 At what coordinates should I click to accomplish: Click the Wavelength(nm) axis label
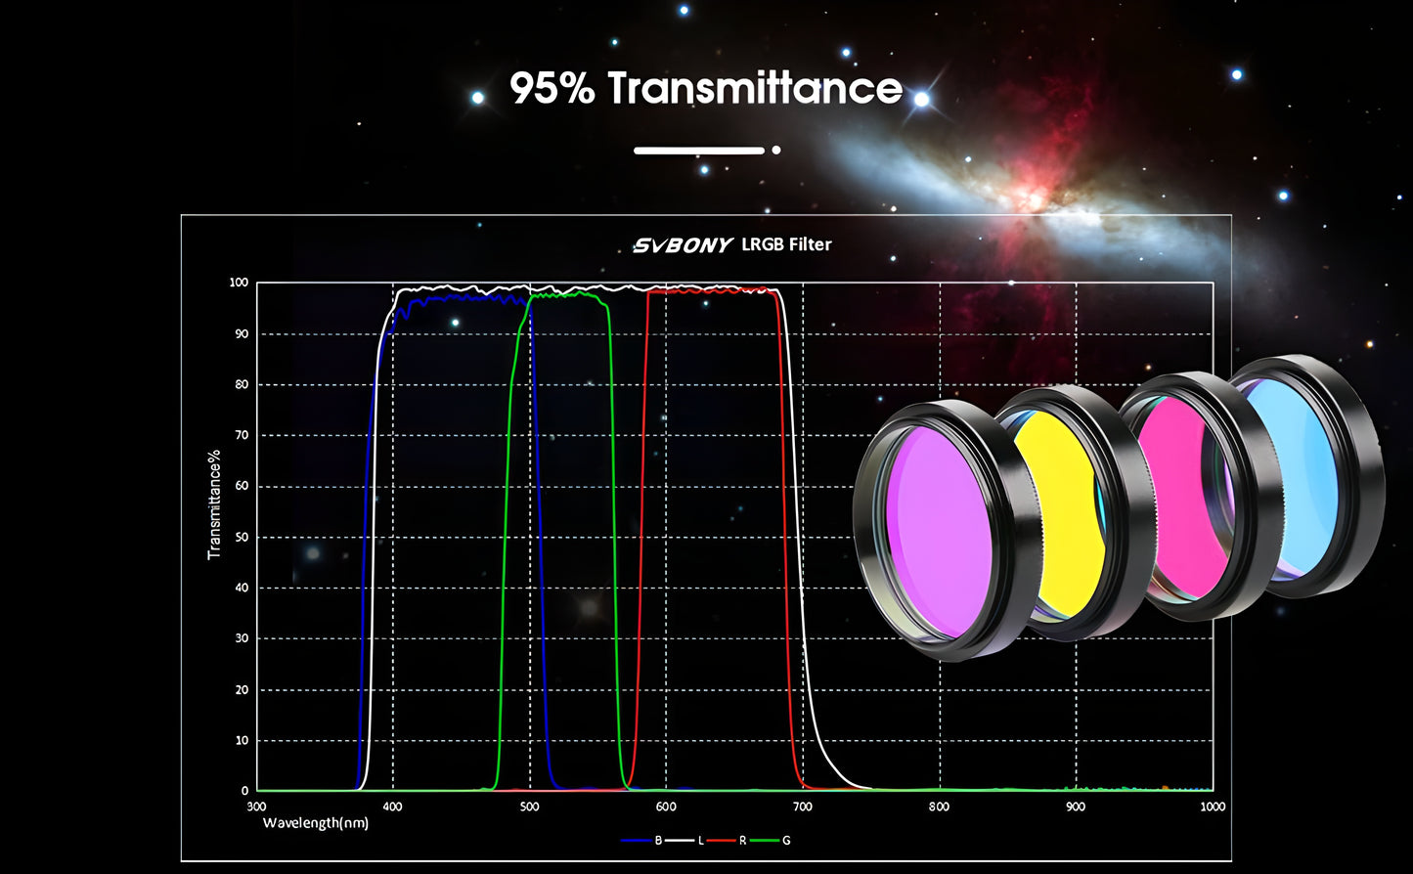click(316, 823)
